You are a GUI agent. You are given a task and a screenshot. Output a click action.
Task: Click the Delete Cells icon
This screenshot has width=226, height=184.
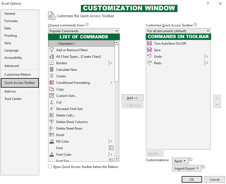point(51,115)
